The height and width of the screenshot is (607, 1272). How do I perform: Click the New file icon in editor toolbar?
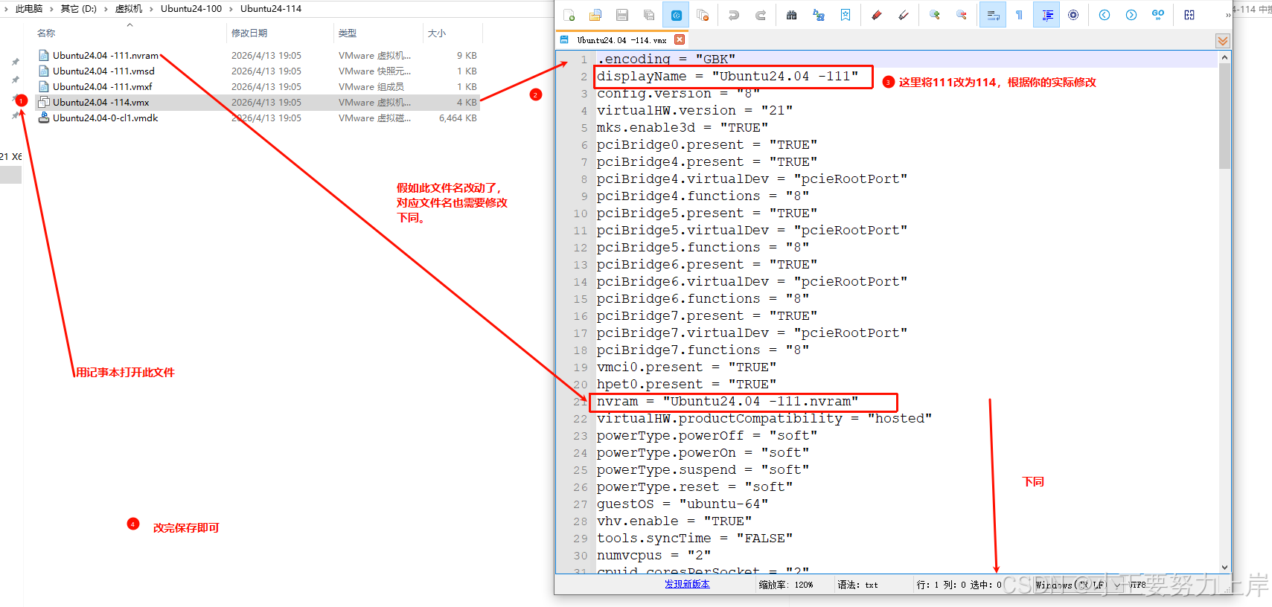pyautogui.click(x=569, y=15)
